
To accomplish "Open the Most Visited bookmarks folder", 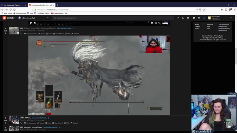I will coord(7,13).
